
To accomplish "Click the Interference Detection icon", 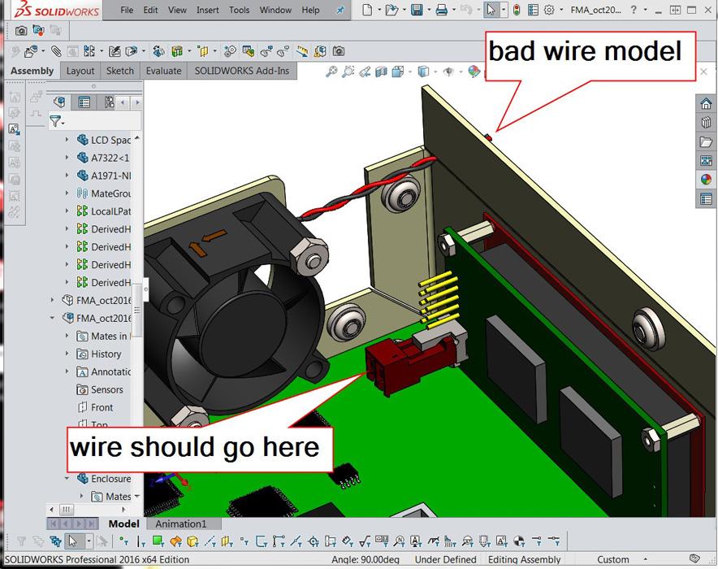I will [x=320, y=51].
